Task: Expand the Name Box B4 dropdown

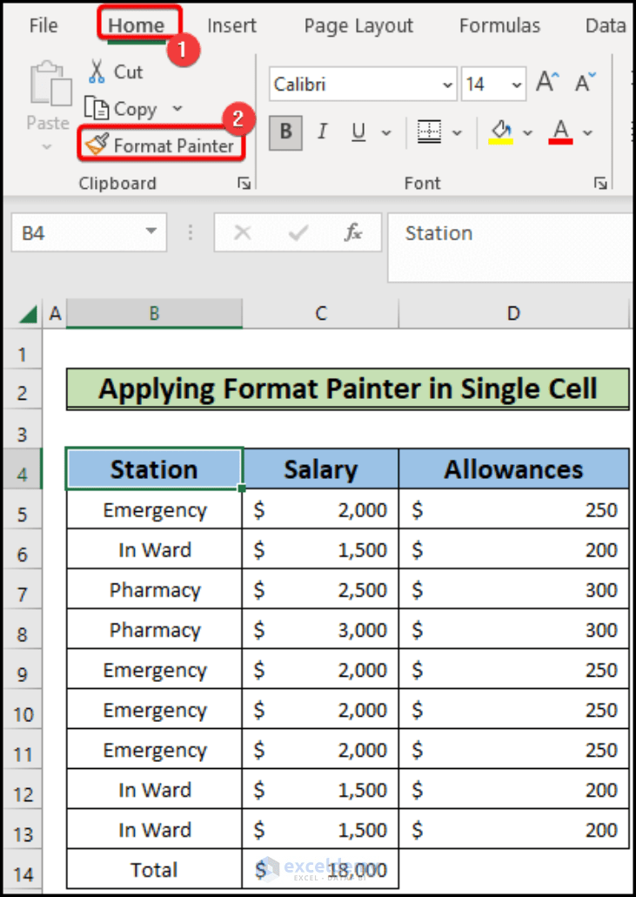Action: tap(151, 232)
